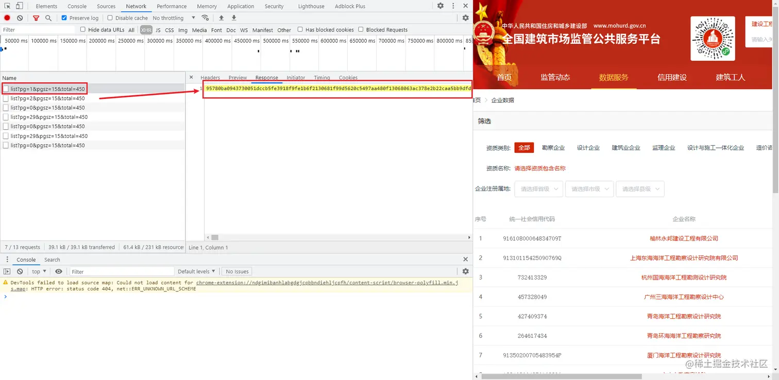Clear the console with the ban icon
Screen dimensions: 779x380
[x=20, y=271]
